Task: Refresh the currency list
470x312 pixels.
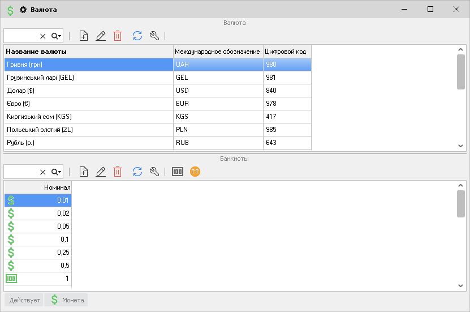Action: 137,36
